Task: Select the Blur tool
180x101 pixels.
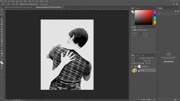Action: pos(2,39)
